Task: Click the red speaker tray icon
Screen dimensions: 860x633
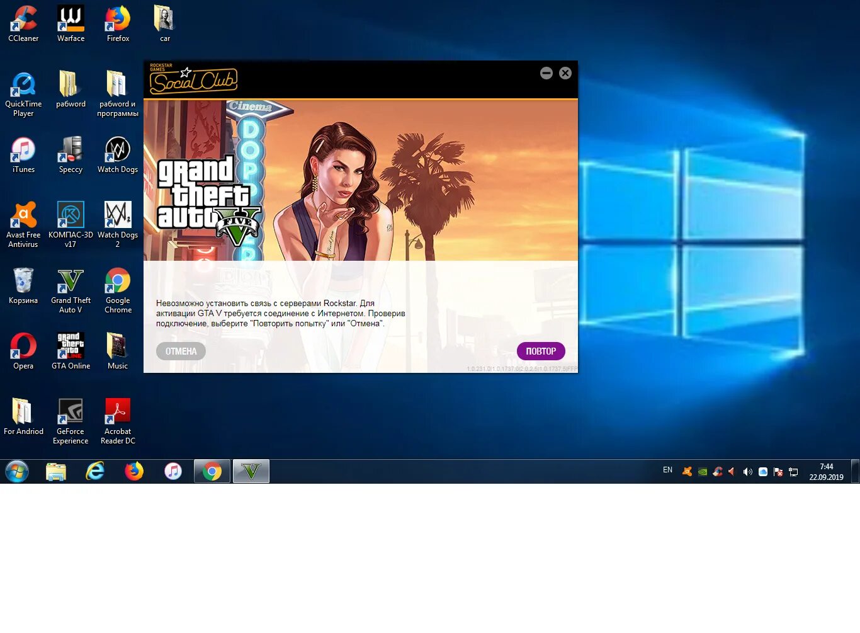Action: tap(732, 472)
